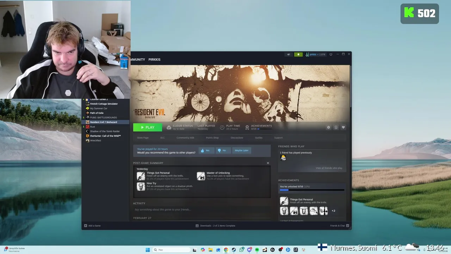
Task: Open Friends & Chat
Action: tap(339, 226)
